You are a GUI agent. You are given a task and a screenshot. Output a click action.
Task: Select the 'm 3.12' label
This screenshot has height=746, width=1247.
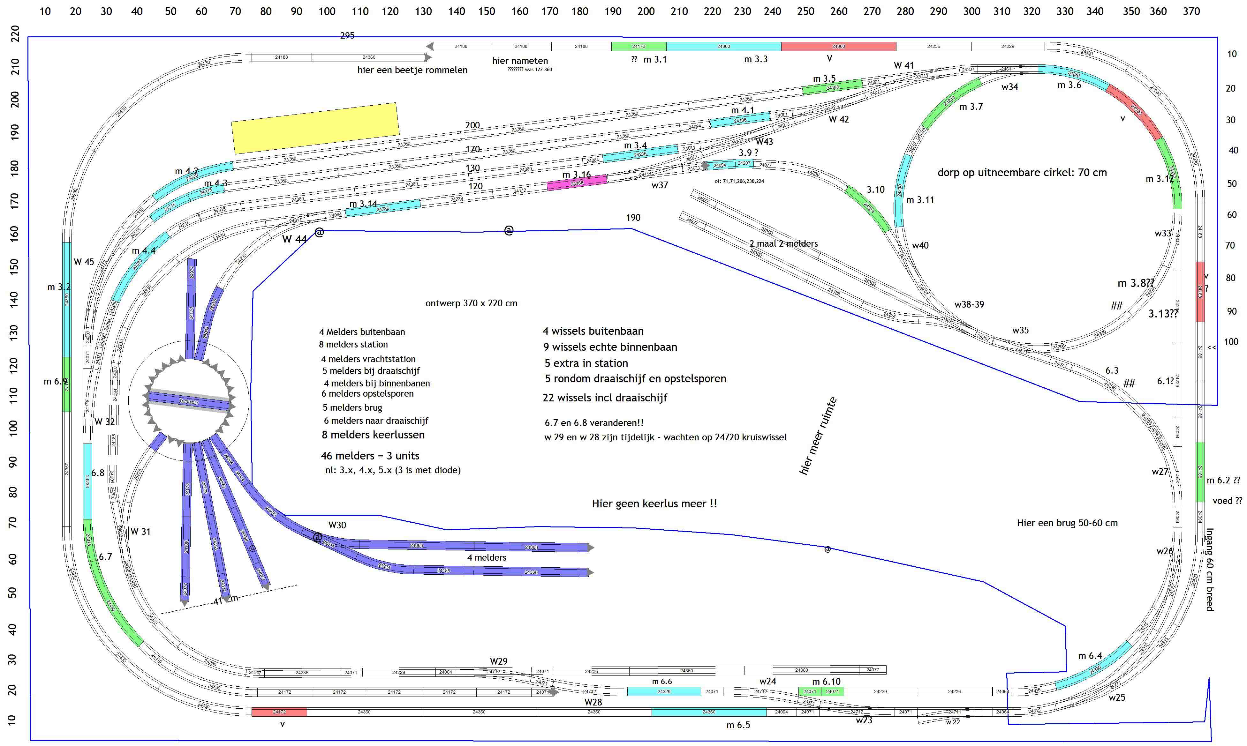tap(1160, 179)
